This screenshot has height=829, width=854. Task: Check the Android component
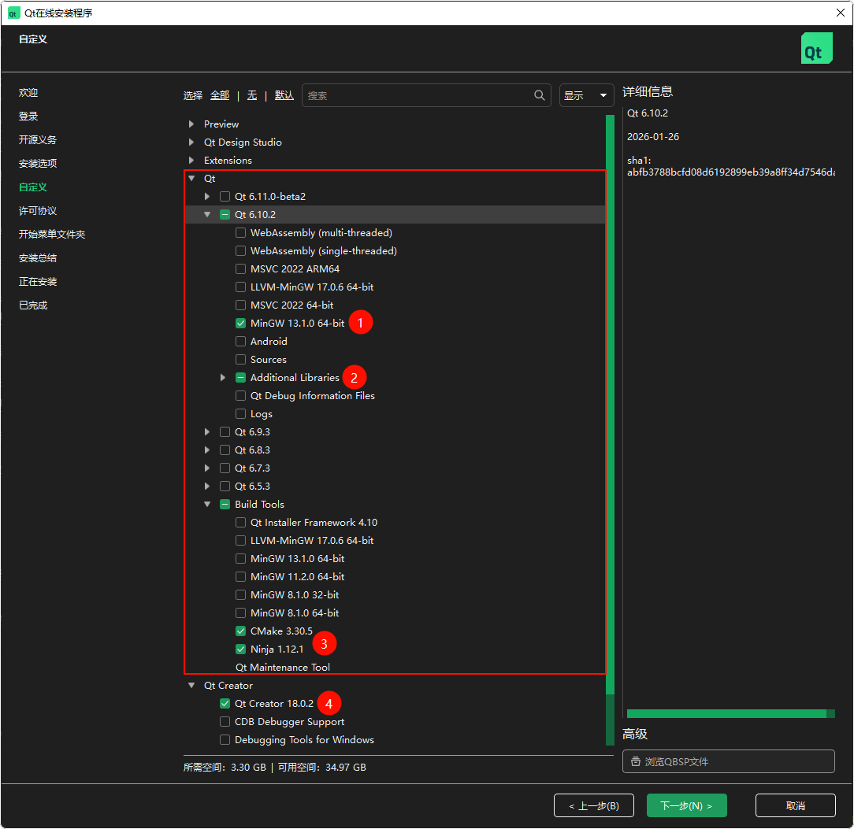[x=240, y=341]
